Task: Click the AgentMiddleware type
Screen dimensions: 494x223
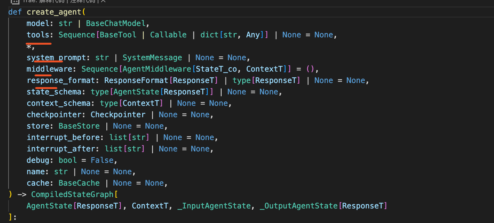Action: pyautogui.click(x=157, y=69)
